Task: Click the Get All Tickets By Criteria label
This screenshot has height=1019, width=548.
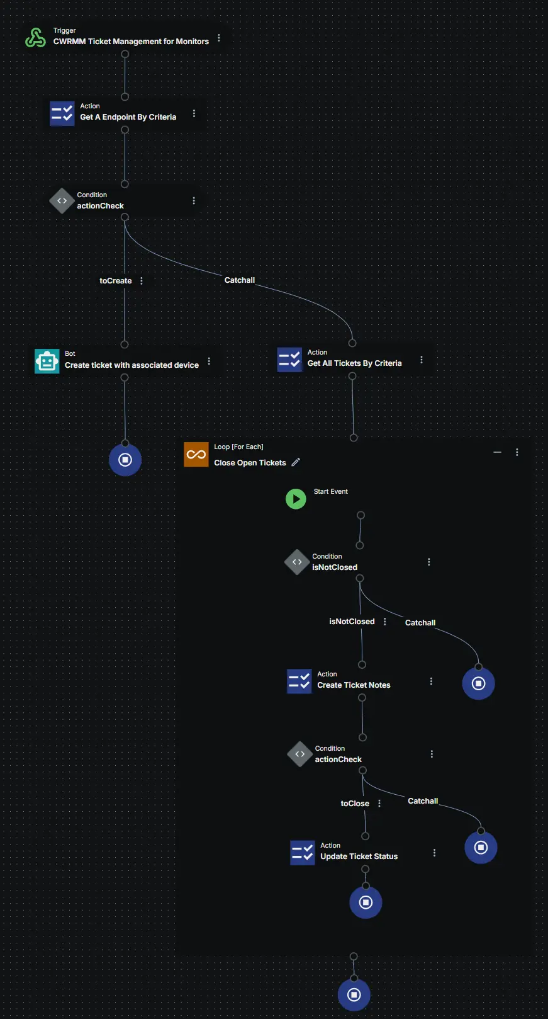Action: (x=354, y=363)
